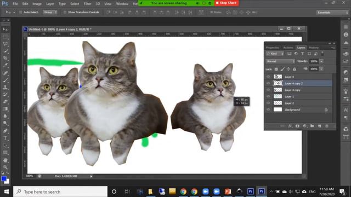The height and width of the screenshot is (197, 351).
Task: Hide Layer 2 visibility eye
Action: click(268, 103)
